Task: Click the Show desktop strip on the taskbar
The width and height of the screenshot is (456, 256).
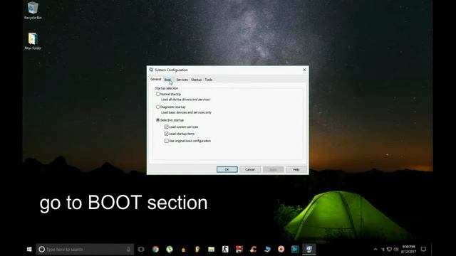Action: click(432, 250)
